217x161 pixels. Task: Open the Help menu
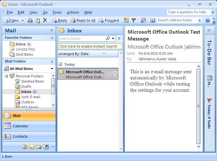(x=88, y=12)
